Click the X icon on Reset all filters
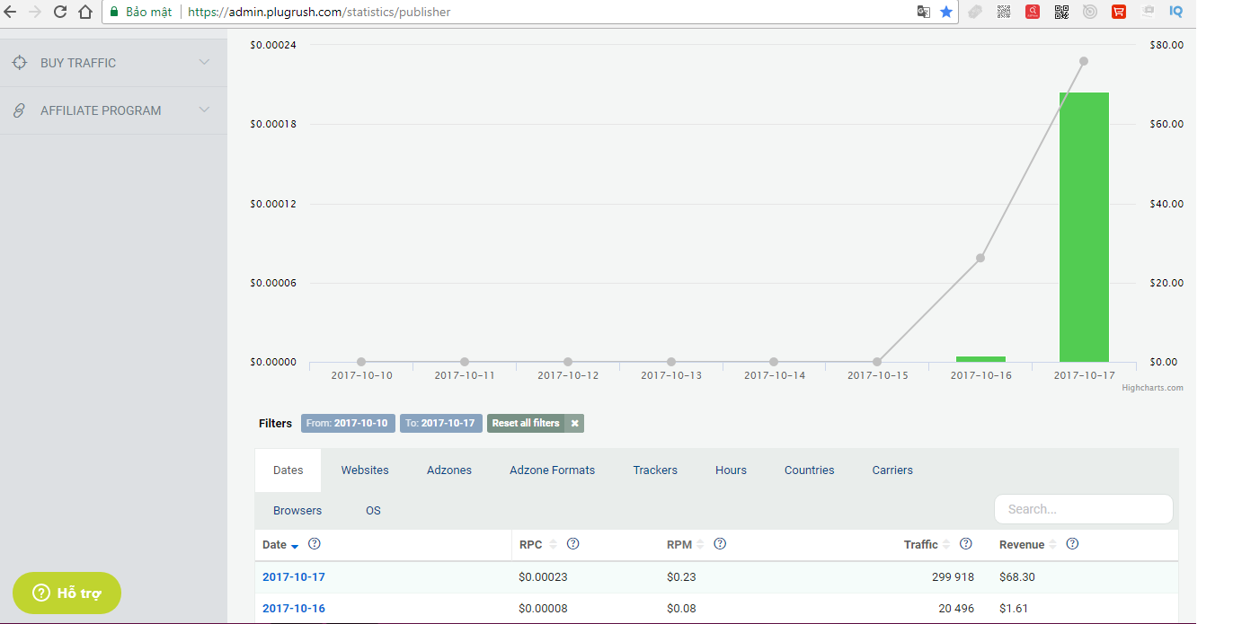Viewport: 1233px width, 624px height. pos(575,423)
